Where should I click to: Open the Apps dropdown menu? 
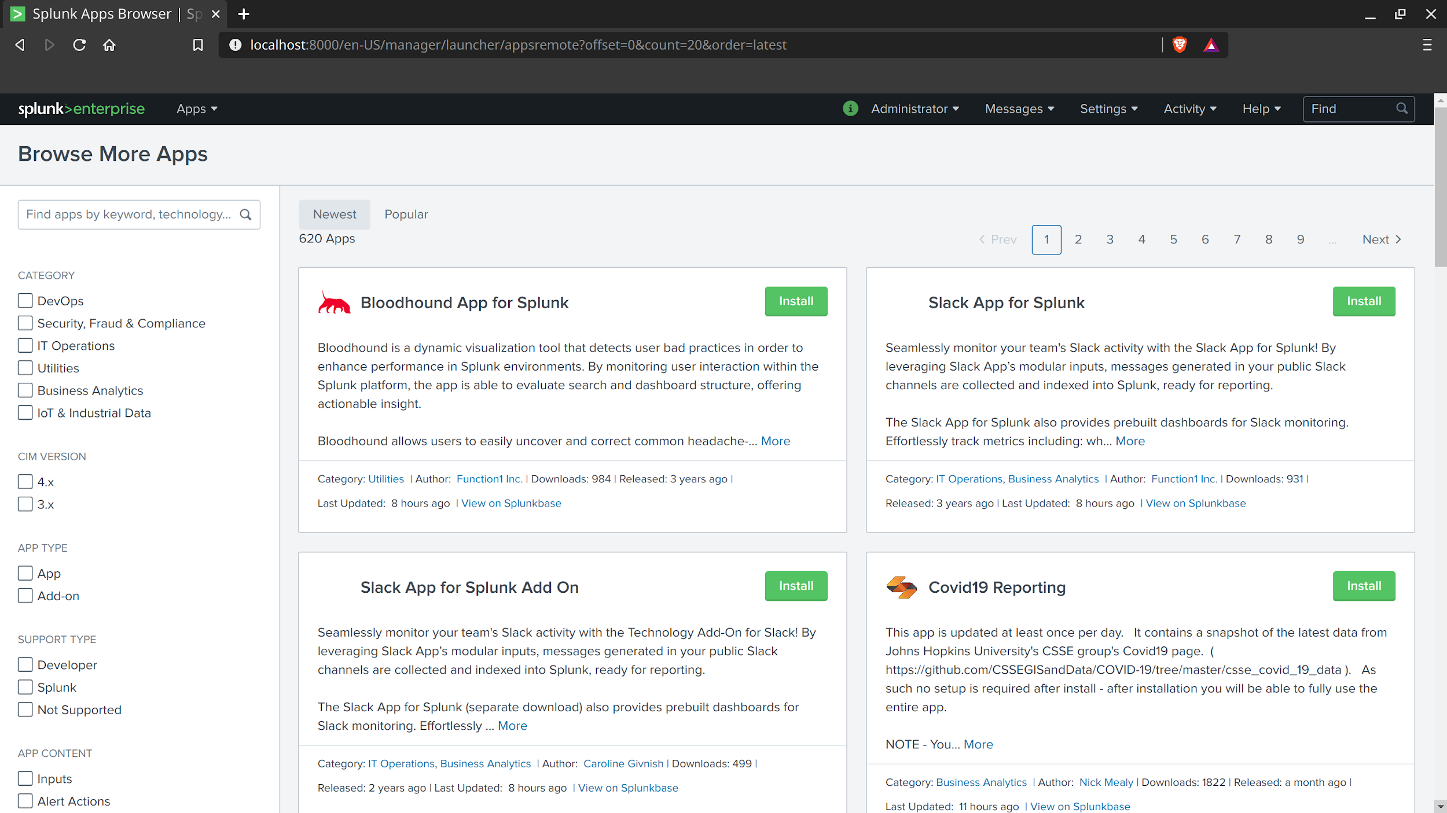[x=197, y=109]
